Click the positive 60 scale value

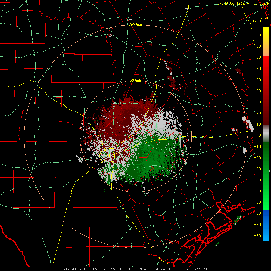[x=259, y=69]
